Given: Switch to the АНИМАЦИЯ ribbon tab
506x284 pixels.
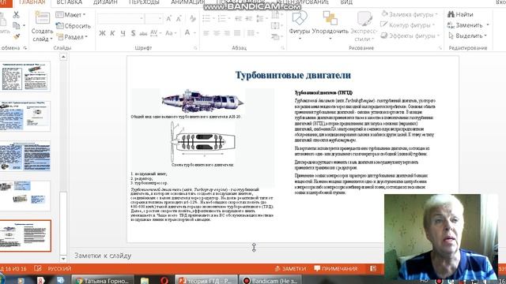Looking at the screenshot, I should (187, 2).
